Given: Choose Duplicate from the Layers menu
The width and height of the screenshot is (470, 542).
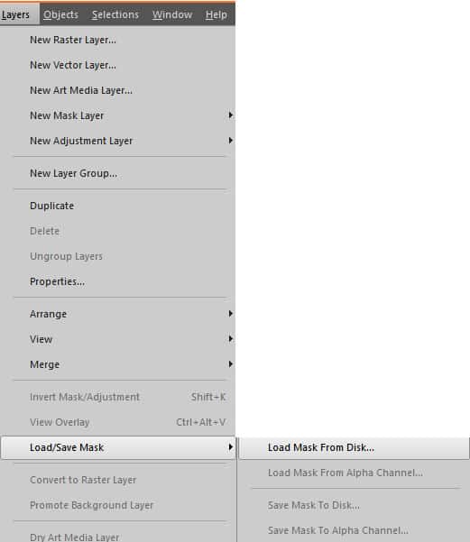Looking at the screenshot, I should point(117,206).
